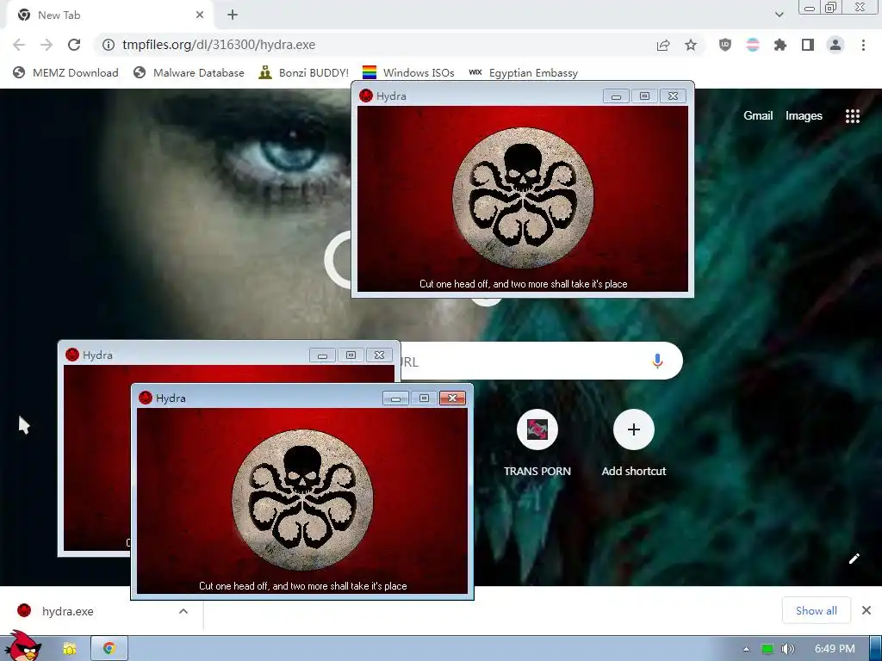
Task: Dismiss the downloads bar with X
Action: tap(866, 610)
